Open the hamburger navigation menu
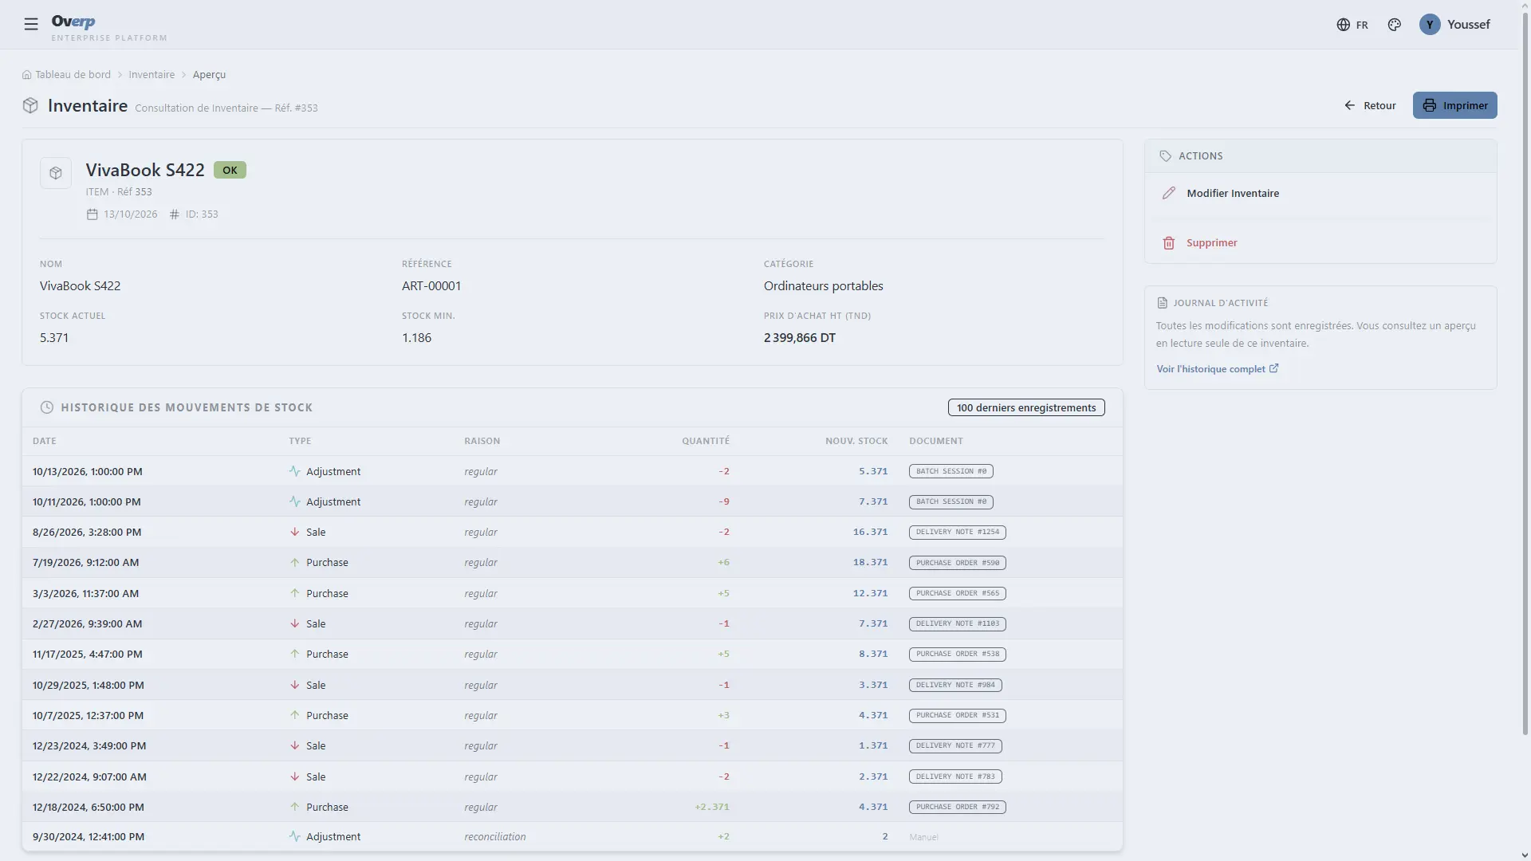Viewport: 1531px width, 861px height. pos(31,24)
